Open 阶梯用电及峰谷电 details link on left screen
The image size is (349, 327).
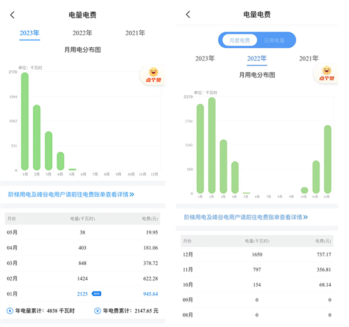tap(71, 194)
